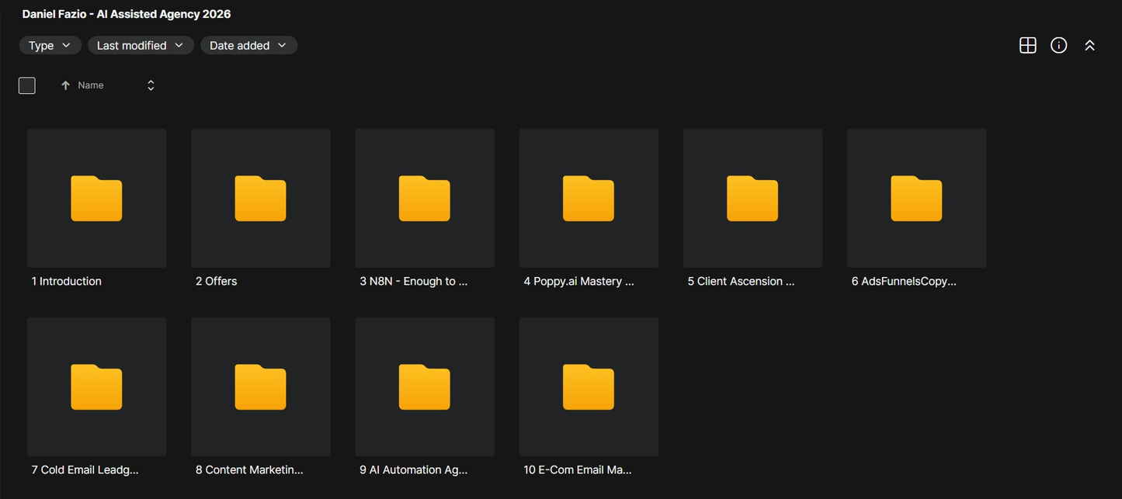Open the Last modified filter dropdown
This screenshot has height=499, width=1122.
pos(141,46)
